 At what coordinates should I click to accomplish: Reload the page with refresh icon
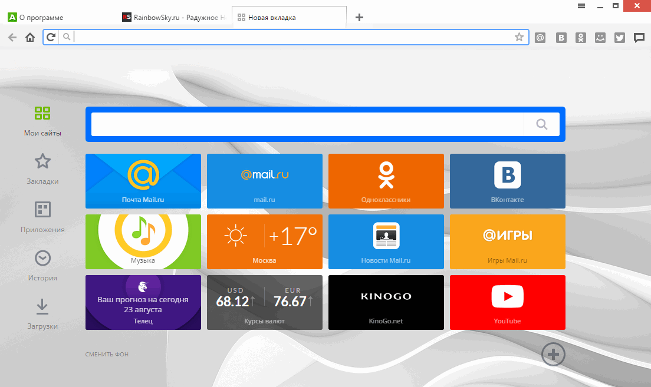51,37
